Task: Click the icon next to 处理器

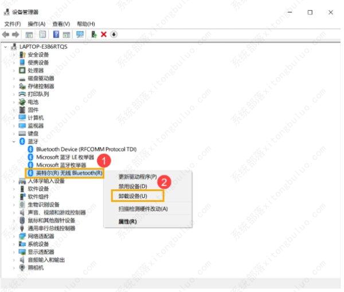Action: pos(22,70)
